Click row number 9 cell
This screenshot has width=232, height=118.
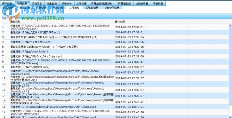coord(6,67)
